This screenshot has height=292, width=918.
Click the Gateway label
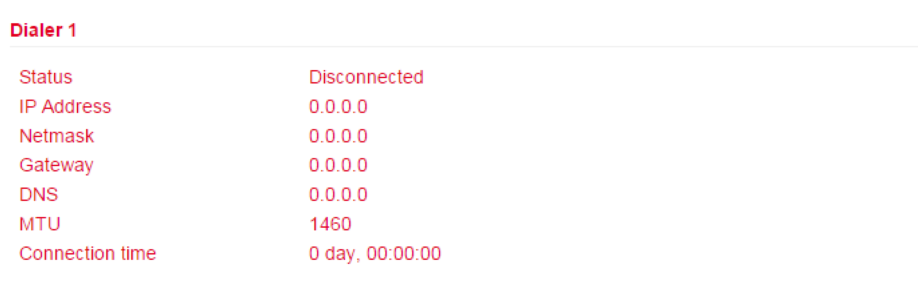[x=56, y=166]
